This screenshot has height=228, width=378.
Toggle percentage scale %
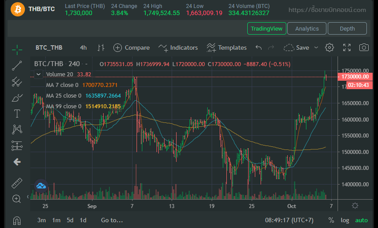[x=331, y=220]
